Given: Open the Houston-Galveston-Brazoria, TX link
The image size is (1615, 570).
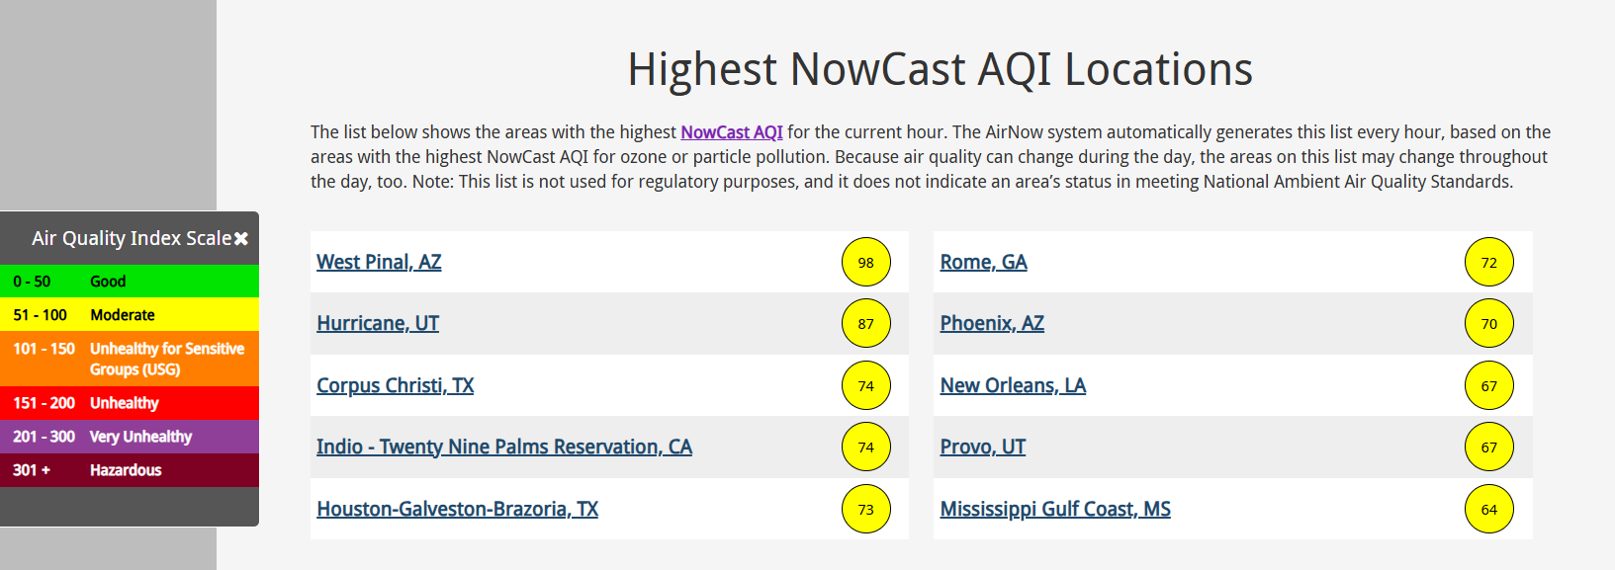Looking at the screenshot, I should [x=458, y=509].
